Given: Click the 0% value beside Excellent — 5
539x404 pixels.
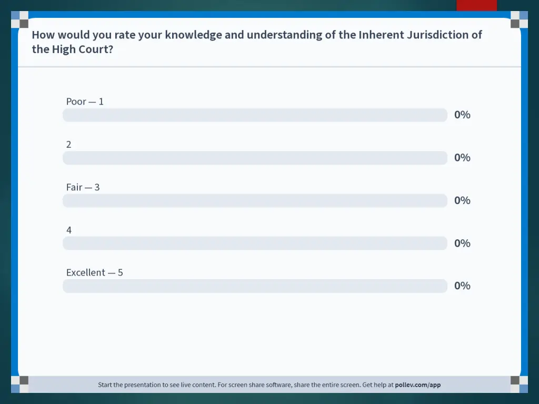Looking at the screenshot, I should click(462, 286).
